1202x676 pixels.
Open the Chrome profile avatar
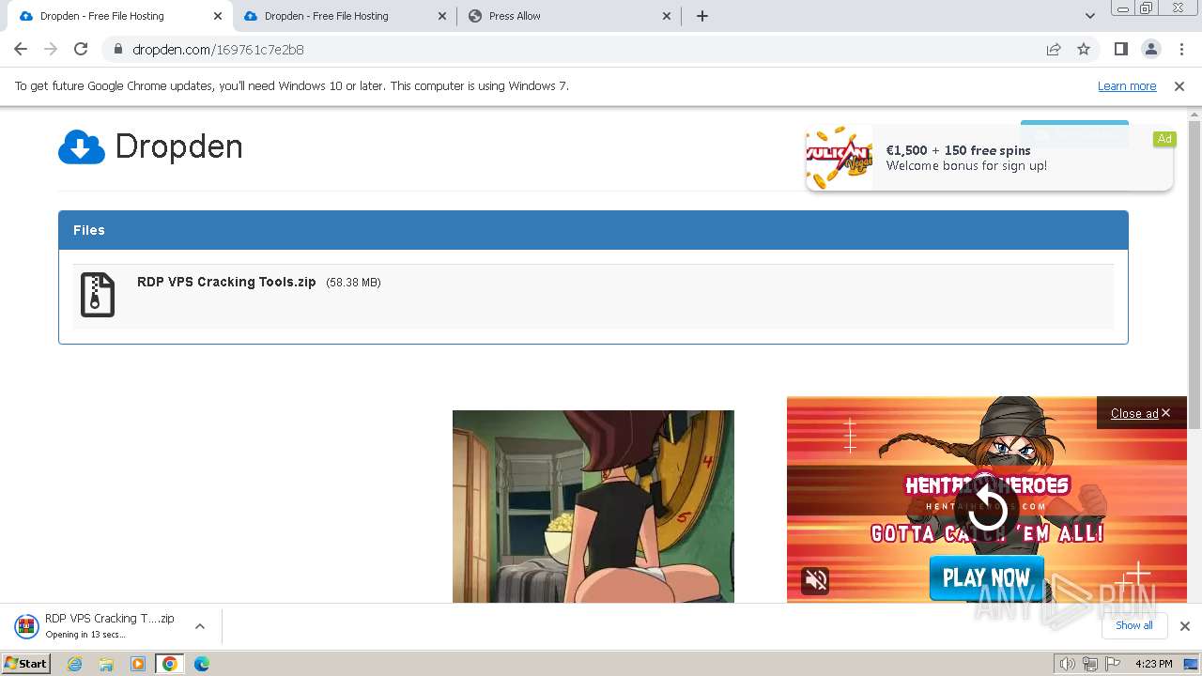[x=1150, y=49]
